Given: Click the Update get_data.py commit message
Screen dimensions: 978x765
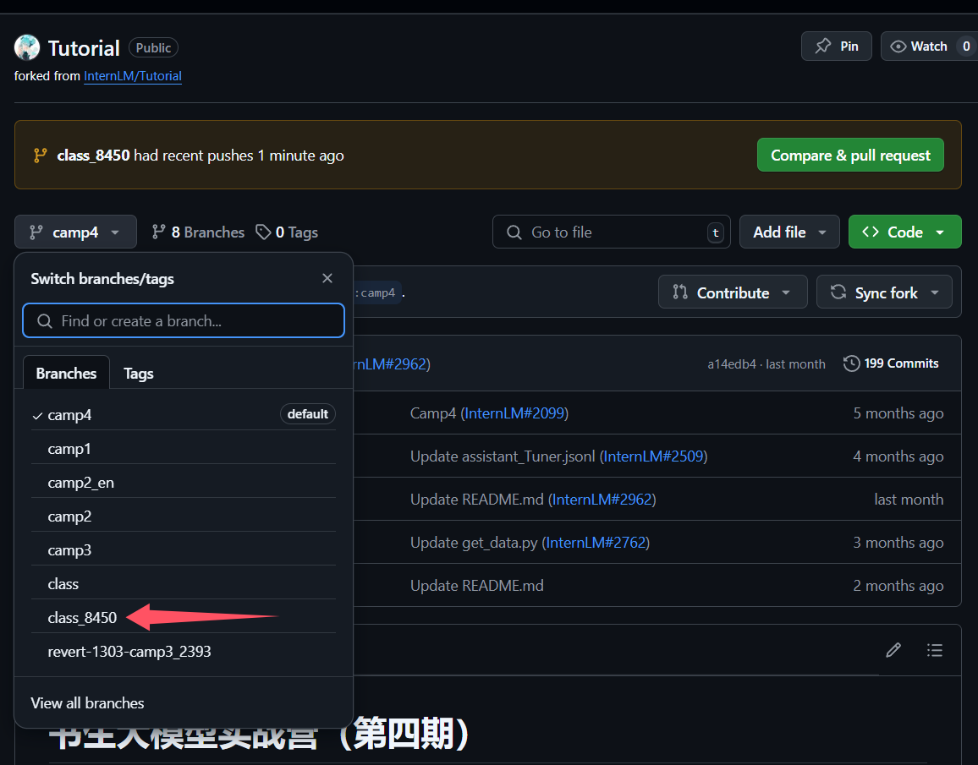Looking at the screenshot, I should pyautogui.click(x=474, y=543).
